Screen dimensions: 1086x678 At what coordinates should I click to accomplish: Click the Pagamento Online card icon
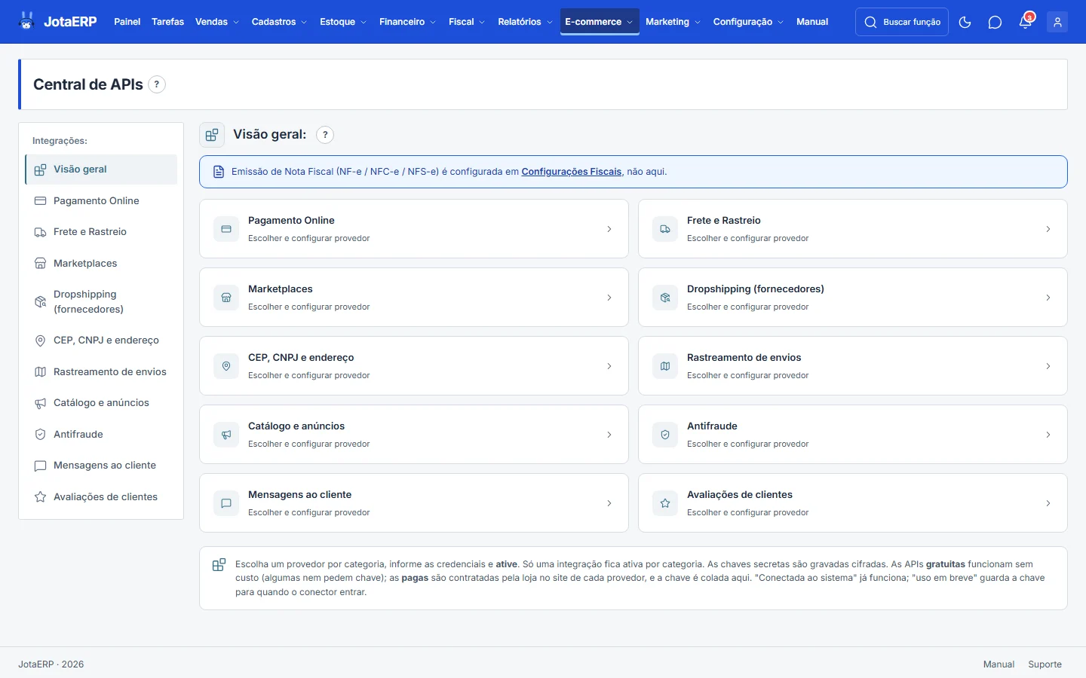(x=226, y=229)
